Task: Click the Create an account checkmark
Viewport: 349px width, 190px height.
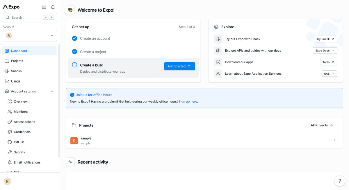Action: tap(74, 38)
